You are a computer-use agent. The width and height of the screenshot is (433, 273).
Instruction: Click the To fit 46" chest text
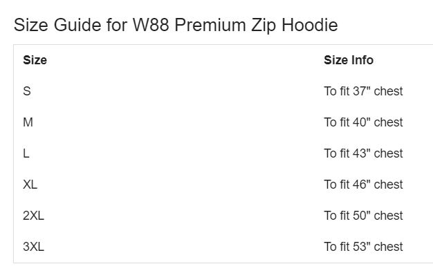pyautogui.click(x=363, y=185)
